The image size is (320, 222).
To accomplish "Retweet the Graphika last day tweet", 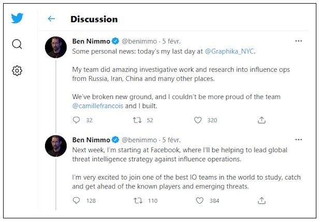I will click(137, 120).
